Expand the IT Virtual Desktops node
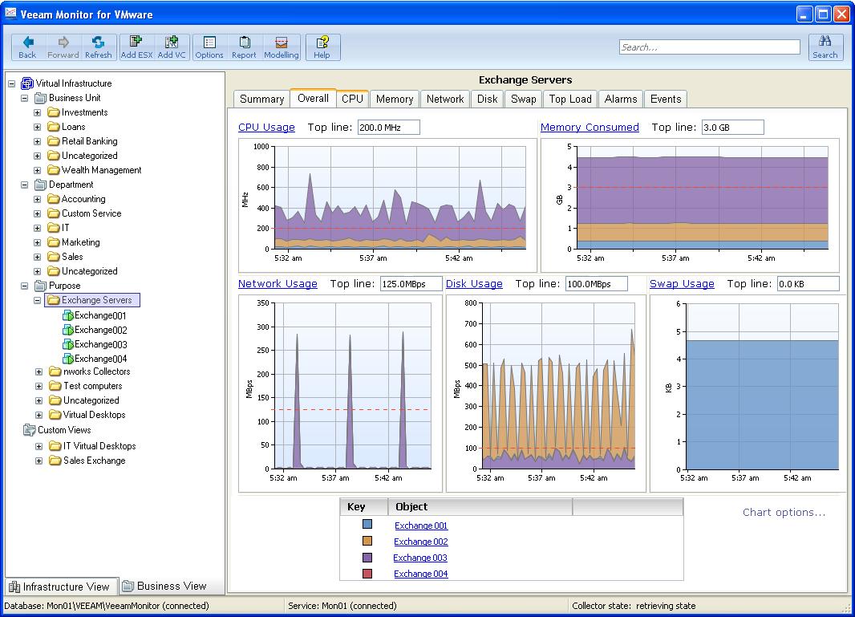The image size is (855, 617). 38,446
